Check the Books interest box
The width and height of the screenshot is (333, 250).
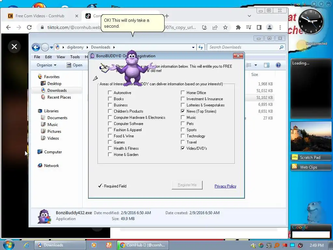point(110,99)
